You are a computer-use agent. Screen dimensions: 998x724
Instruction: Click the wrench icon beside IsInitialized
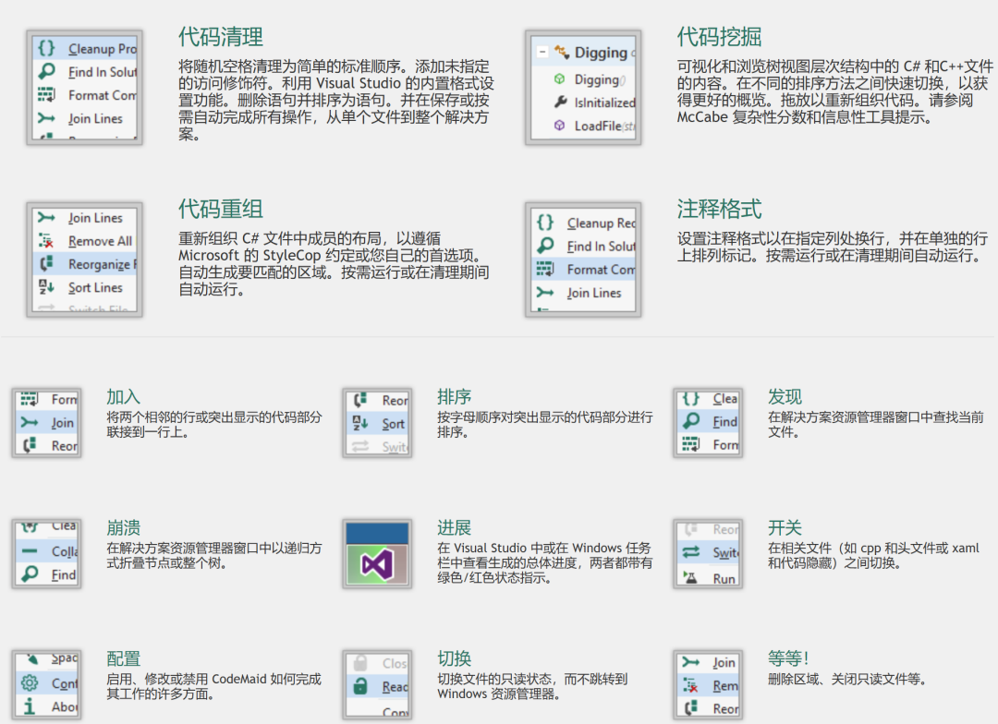pyautogui.click(x=560, y=102)
